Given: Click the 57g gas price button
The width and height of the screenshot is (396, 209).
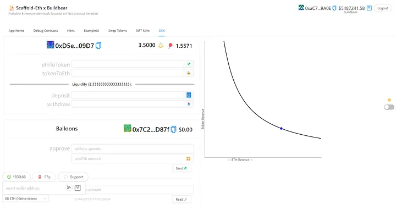Looking at the screenshot, I should coord(45,177).
